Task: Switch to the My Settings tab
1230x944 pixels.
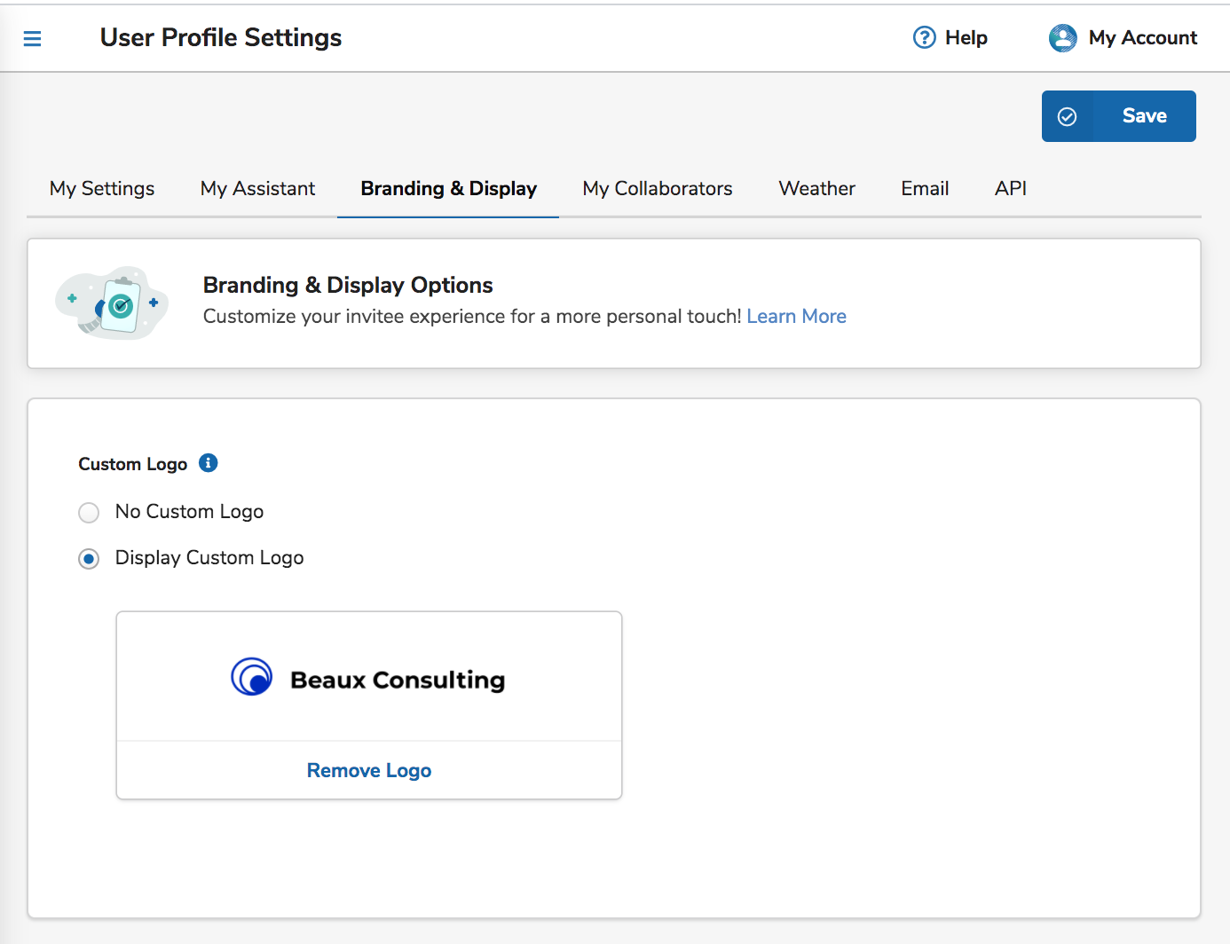Action: coord(102,189)
